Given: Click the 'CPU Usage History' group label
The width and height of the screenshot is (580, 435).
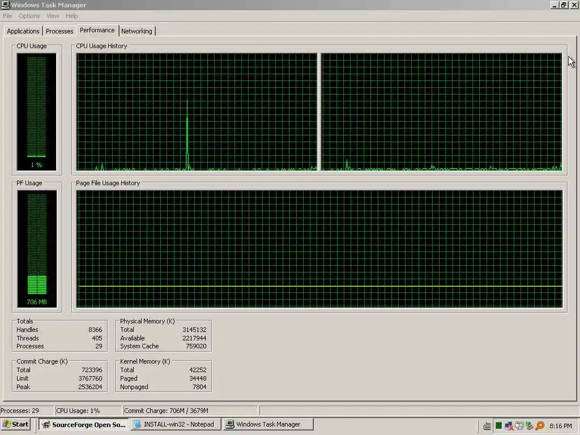Looking at the screenshot, I should (x=101, y=46).
